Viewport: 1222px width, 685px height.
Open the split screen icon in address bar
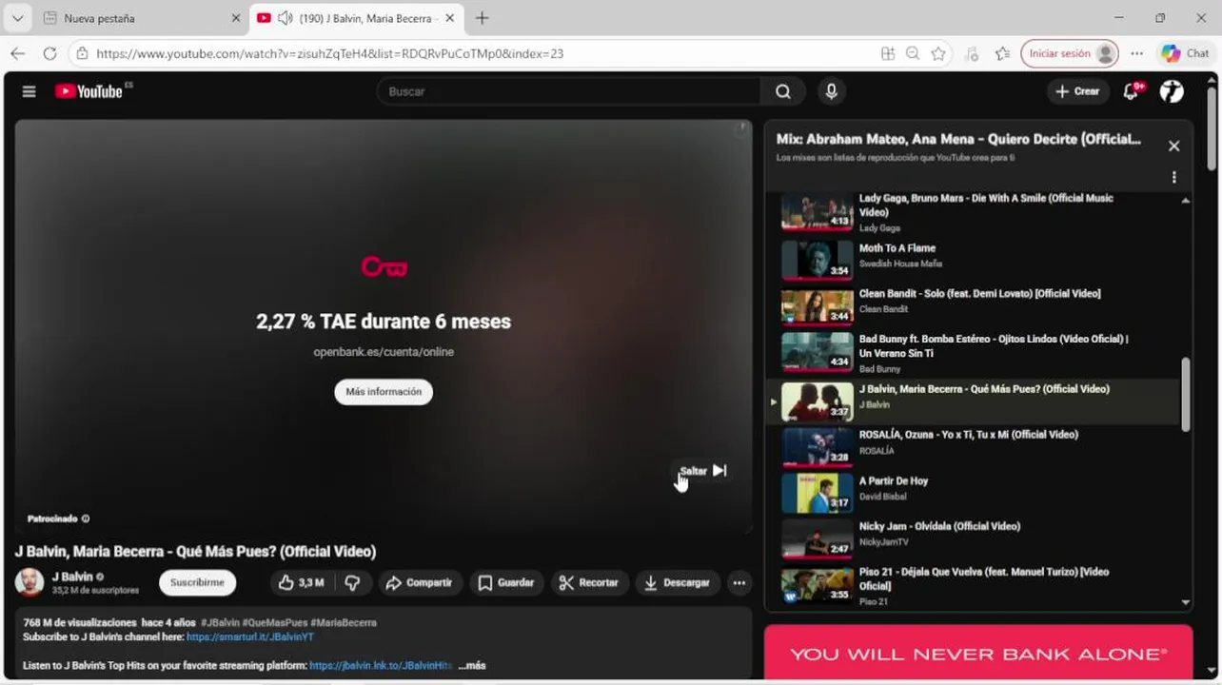tap(888, 53)
